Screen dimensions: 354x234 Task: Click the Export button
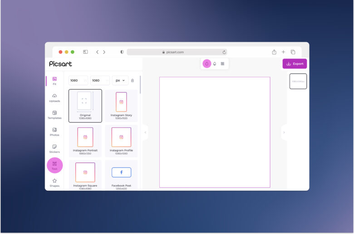tap(295, 63)
